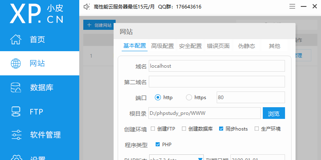The height and width of the screenshot is (160, 321).
Task: Open the 错误页面 tab
Action: (x=218, y=46)
